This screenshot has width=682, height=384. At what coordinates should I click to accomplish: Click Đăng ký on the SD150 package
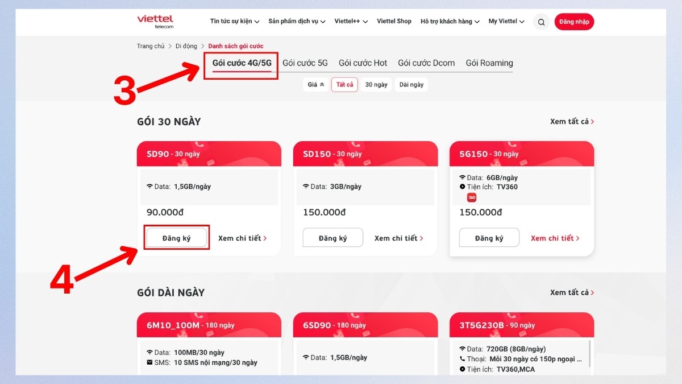[x=332, y=238]
